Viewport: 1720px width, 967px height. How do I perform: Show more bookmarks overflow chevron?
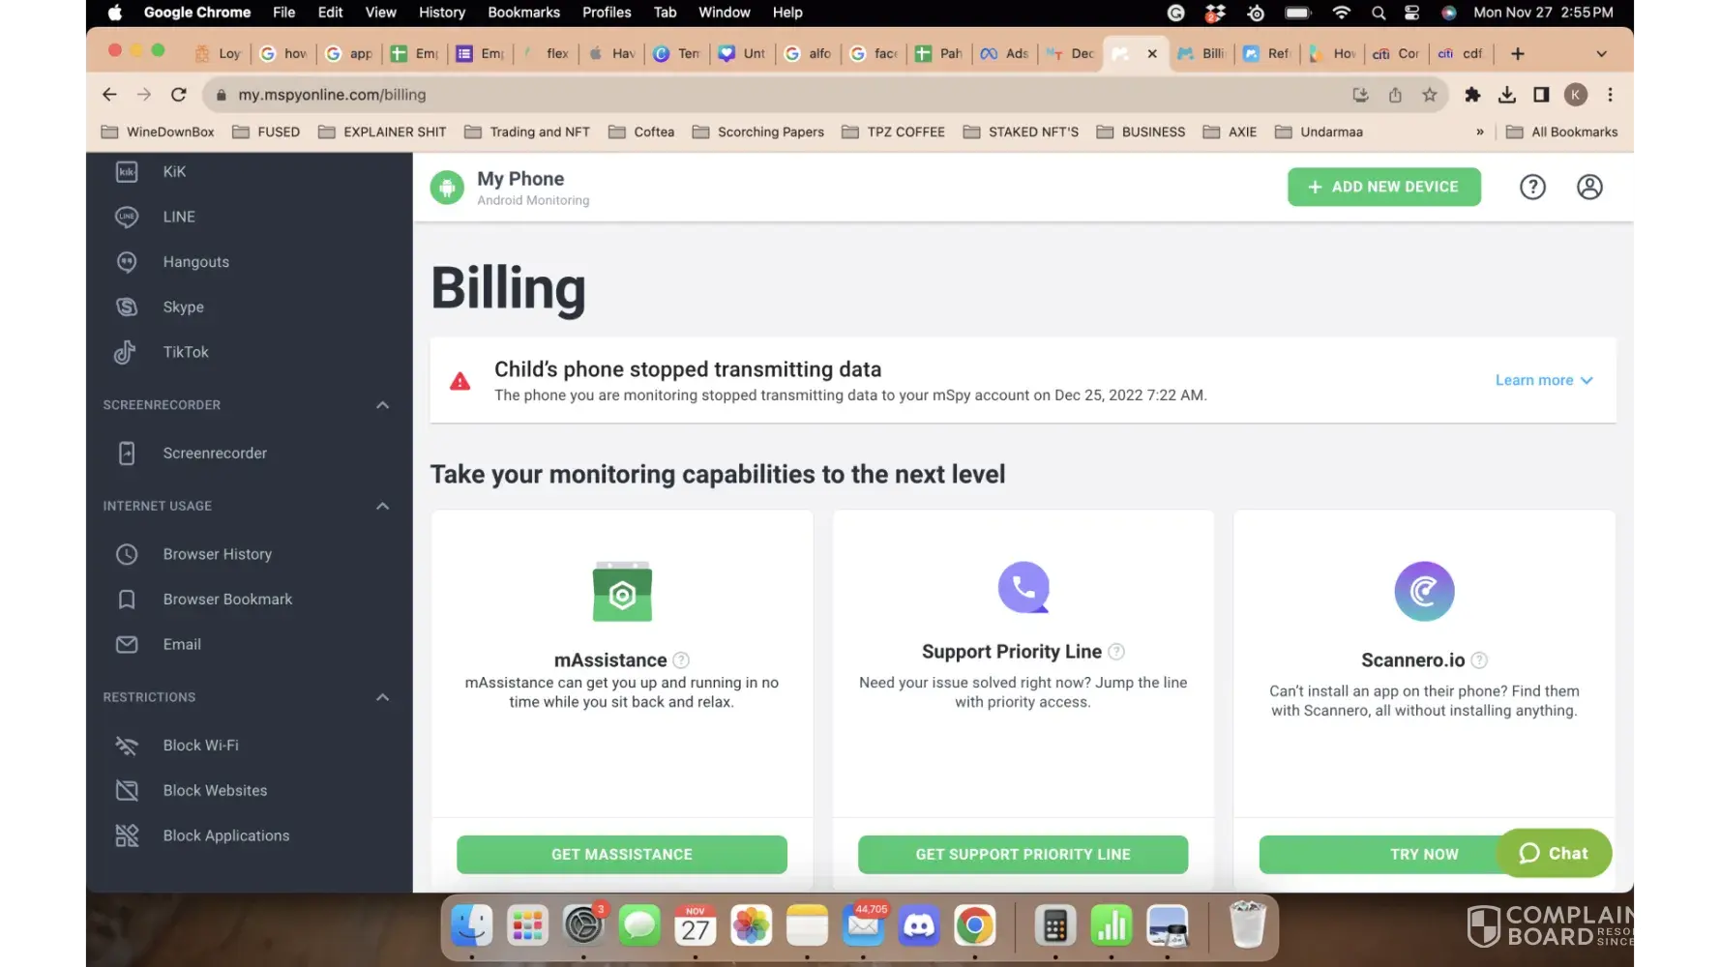point(1479,132)
